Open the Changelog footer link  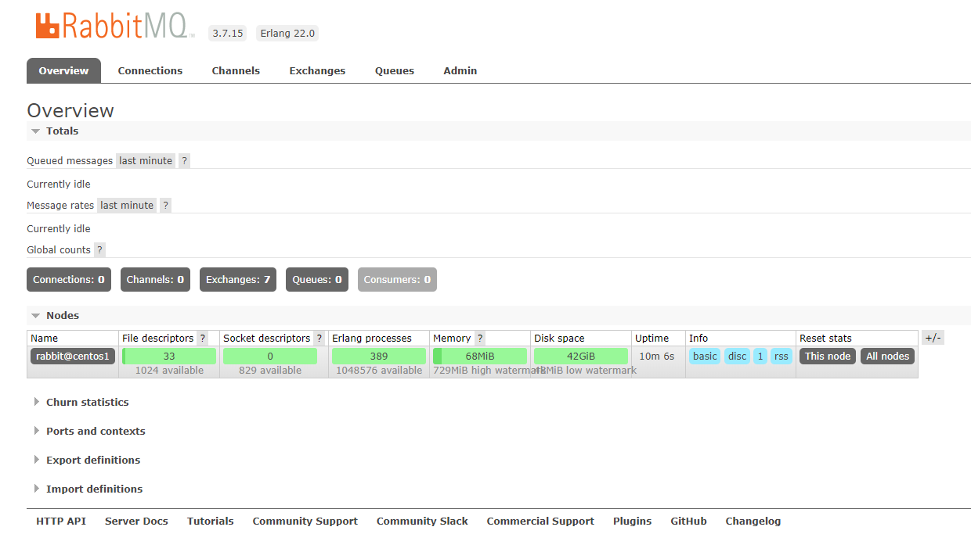pyautogui.click(x=753, y=521)
